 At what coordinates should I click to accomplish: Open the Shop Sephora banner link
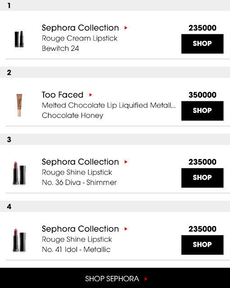tap(115, 278)
